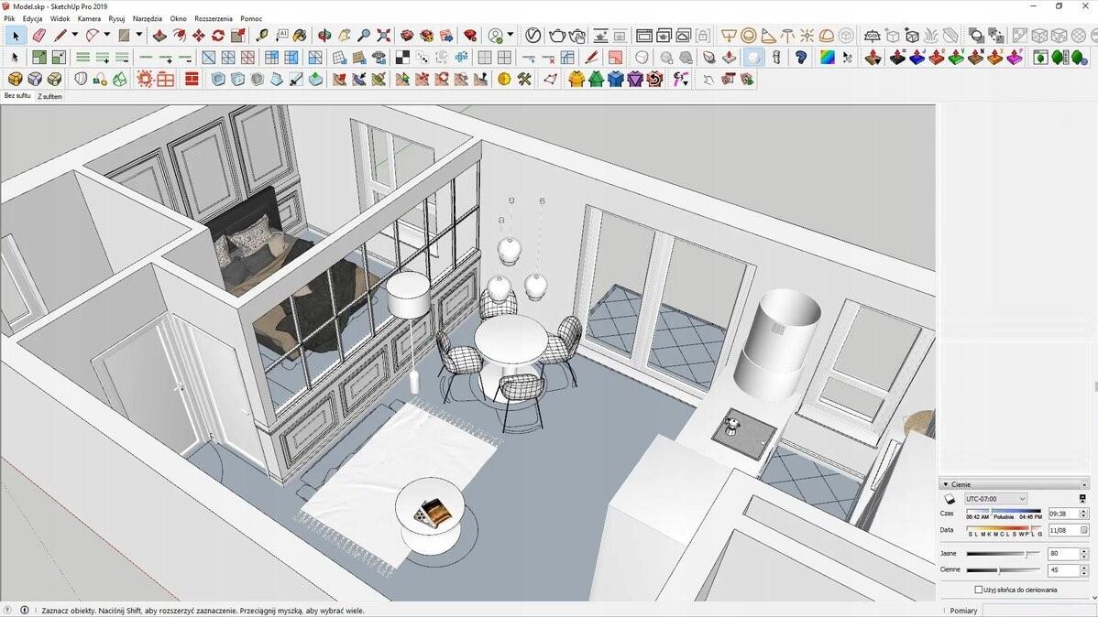Screen dimensions: 1098x617
Task: Open the Okno menu
Action: click(178, 19)
